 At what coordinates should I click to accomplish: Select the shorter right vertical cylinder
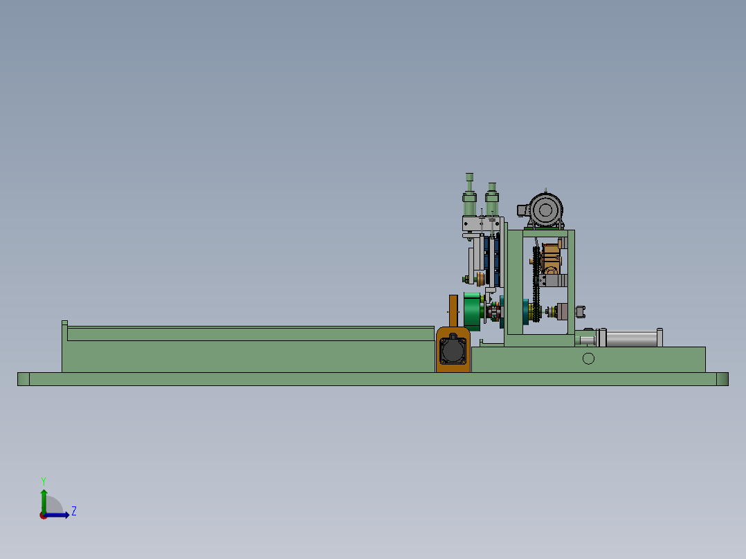(492, 200)
